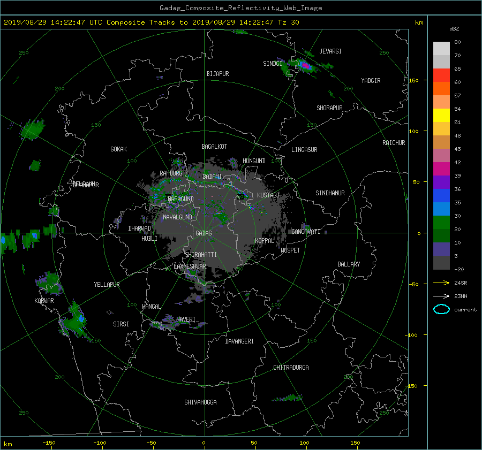
Task: Click the HUBLI city label
Action: pos(149,239)
